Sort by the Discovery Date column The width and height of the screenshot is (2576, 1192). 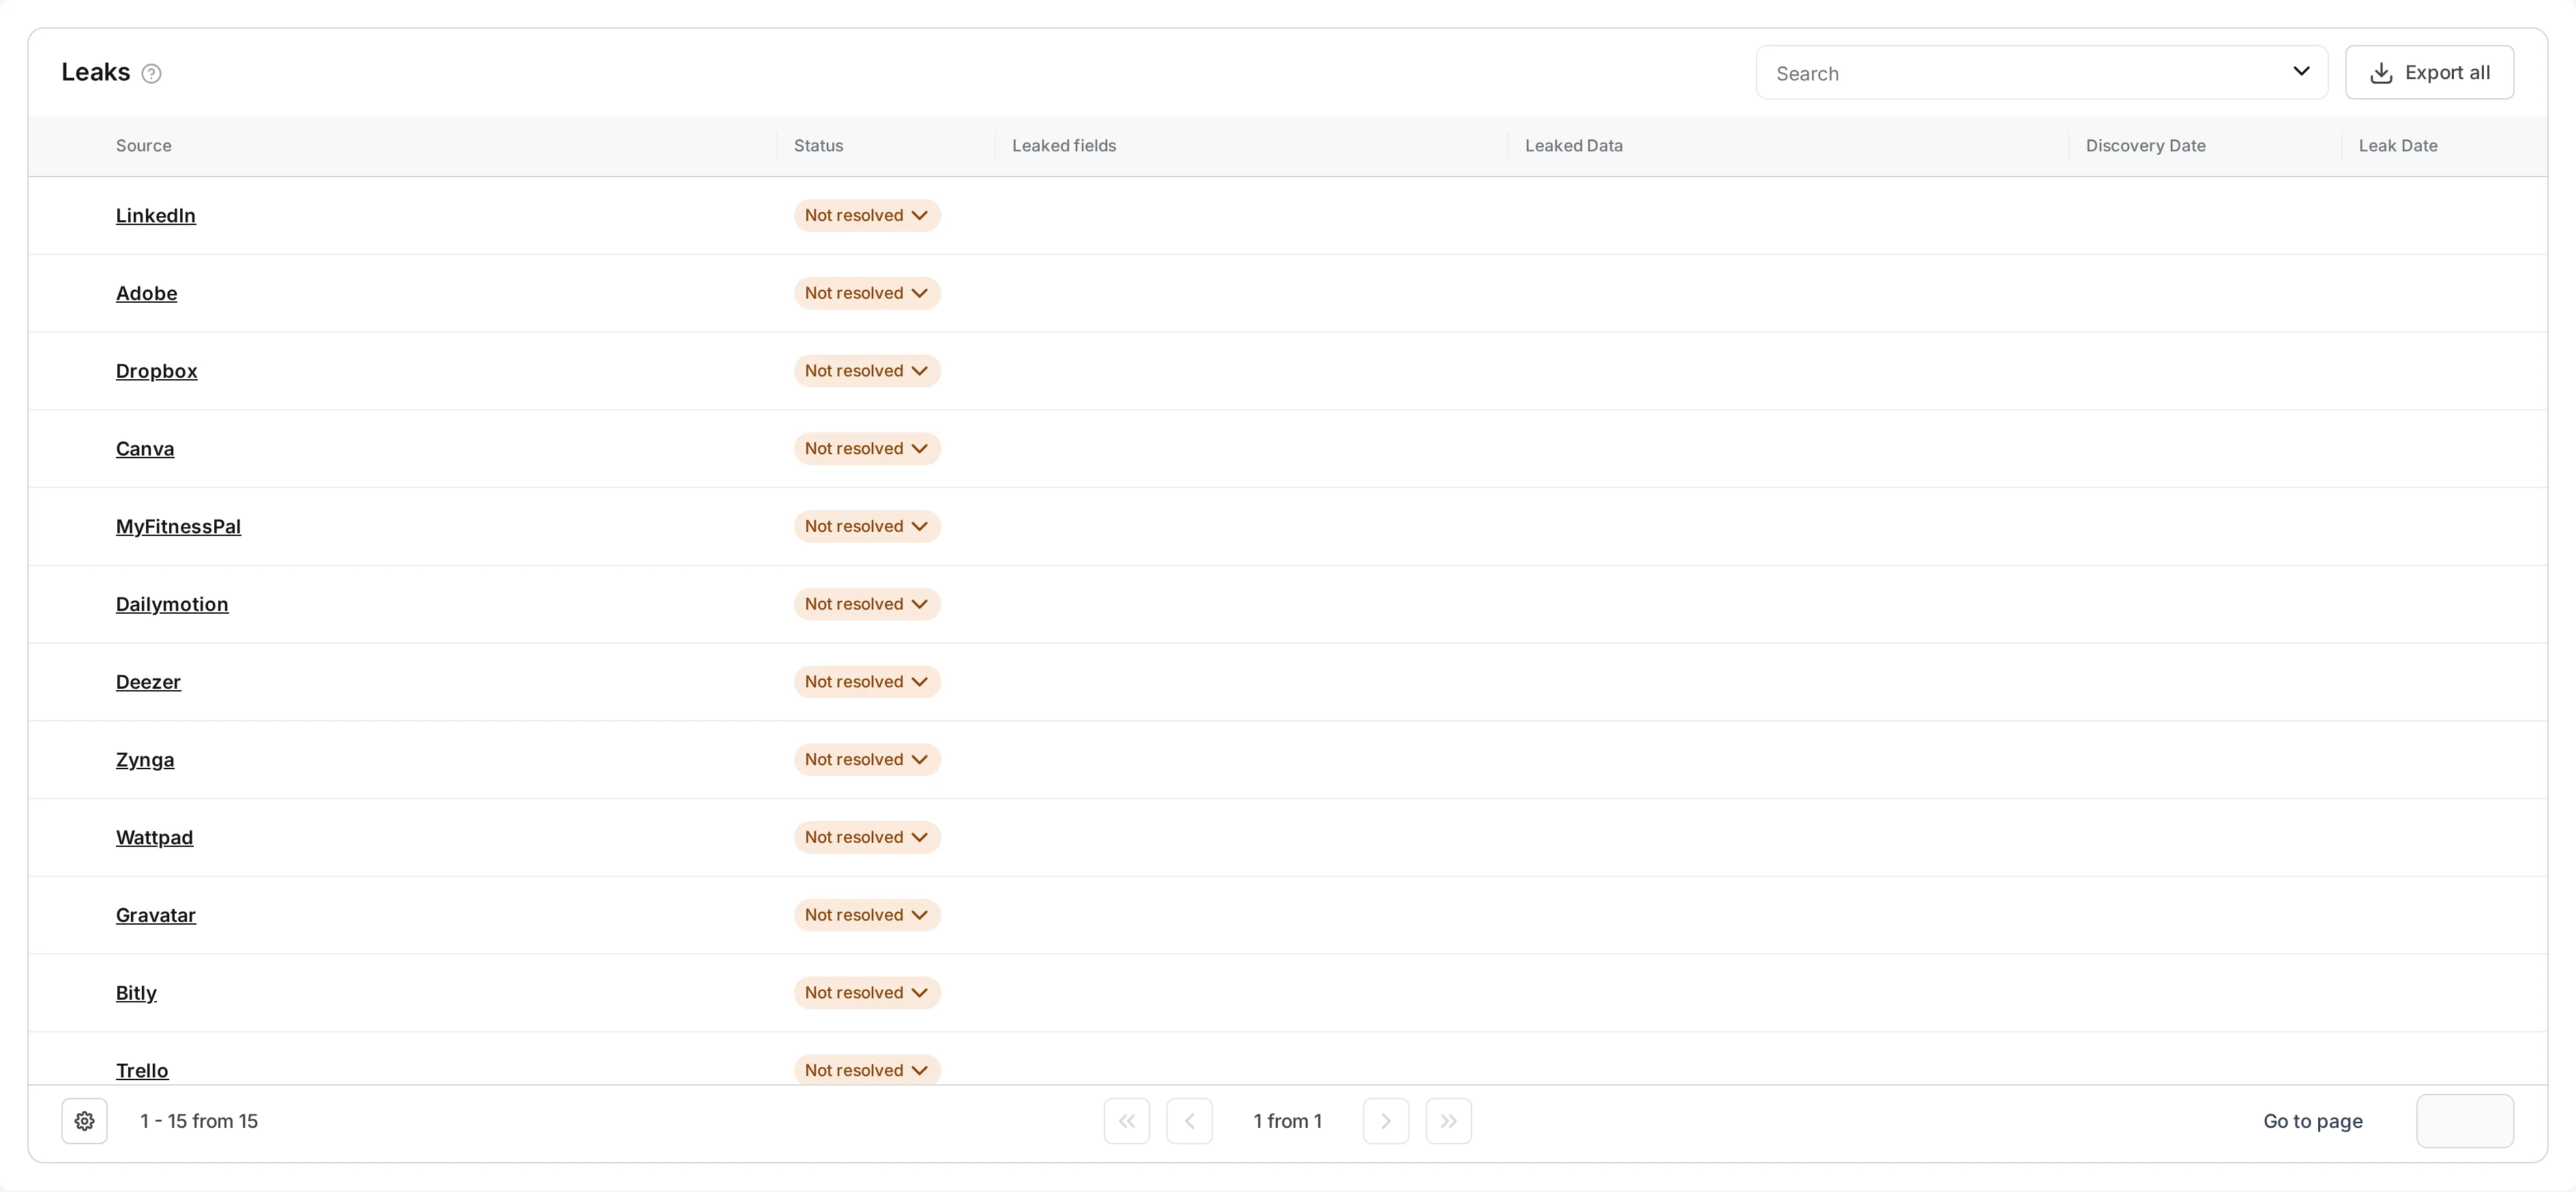[2145, 145]
